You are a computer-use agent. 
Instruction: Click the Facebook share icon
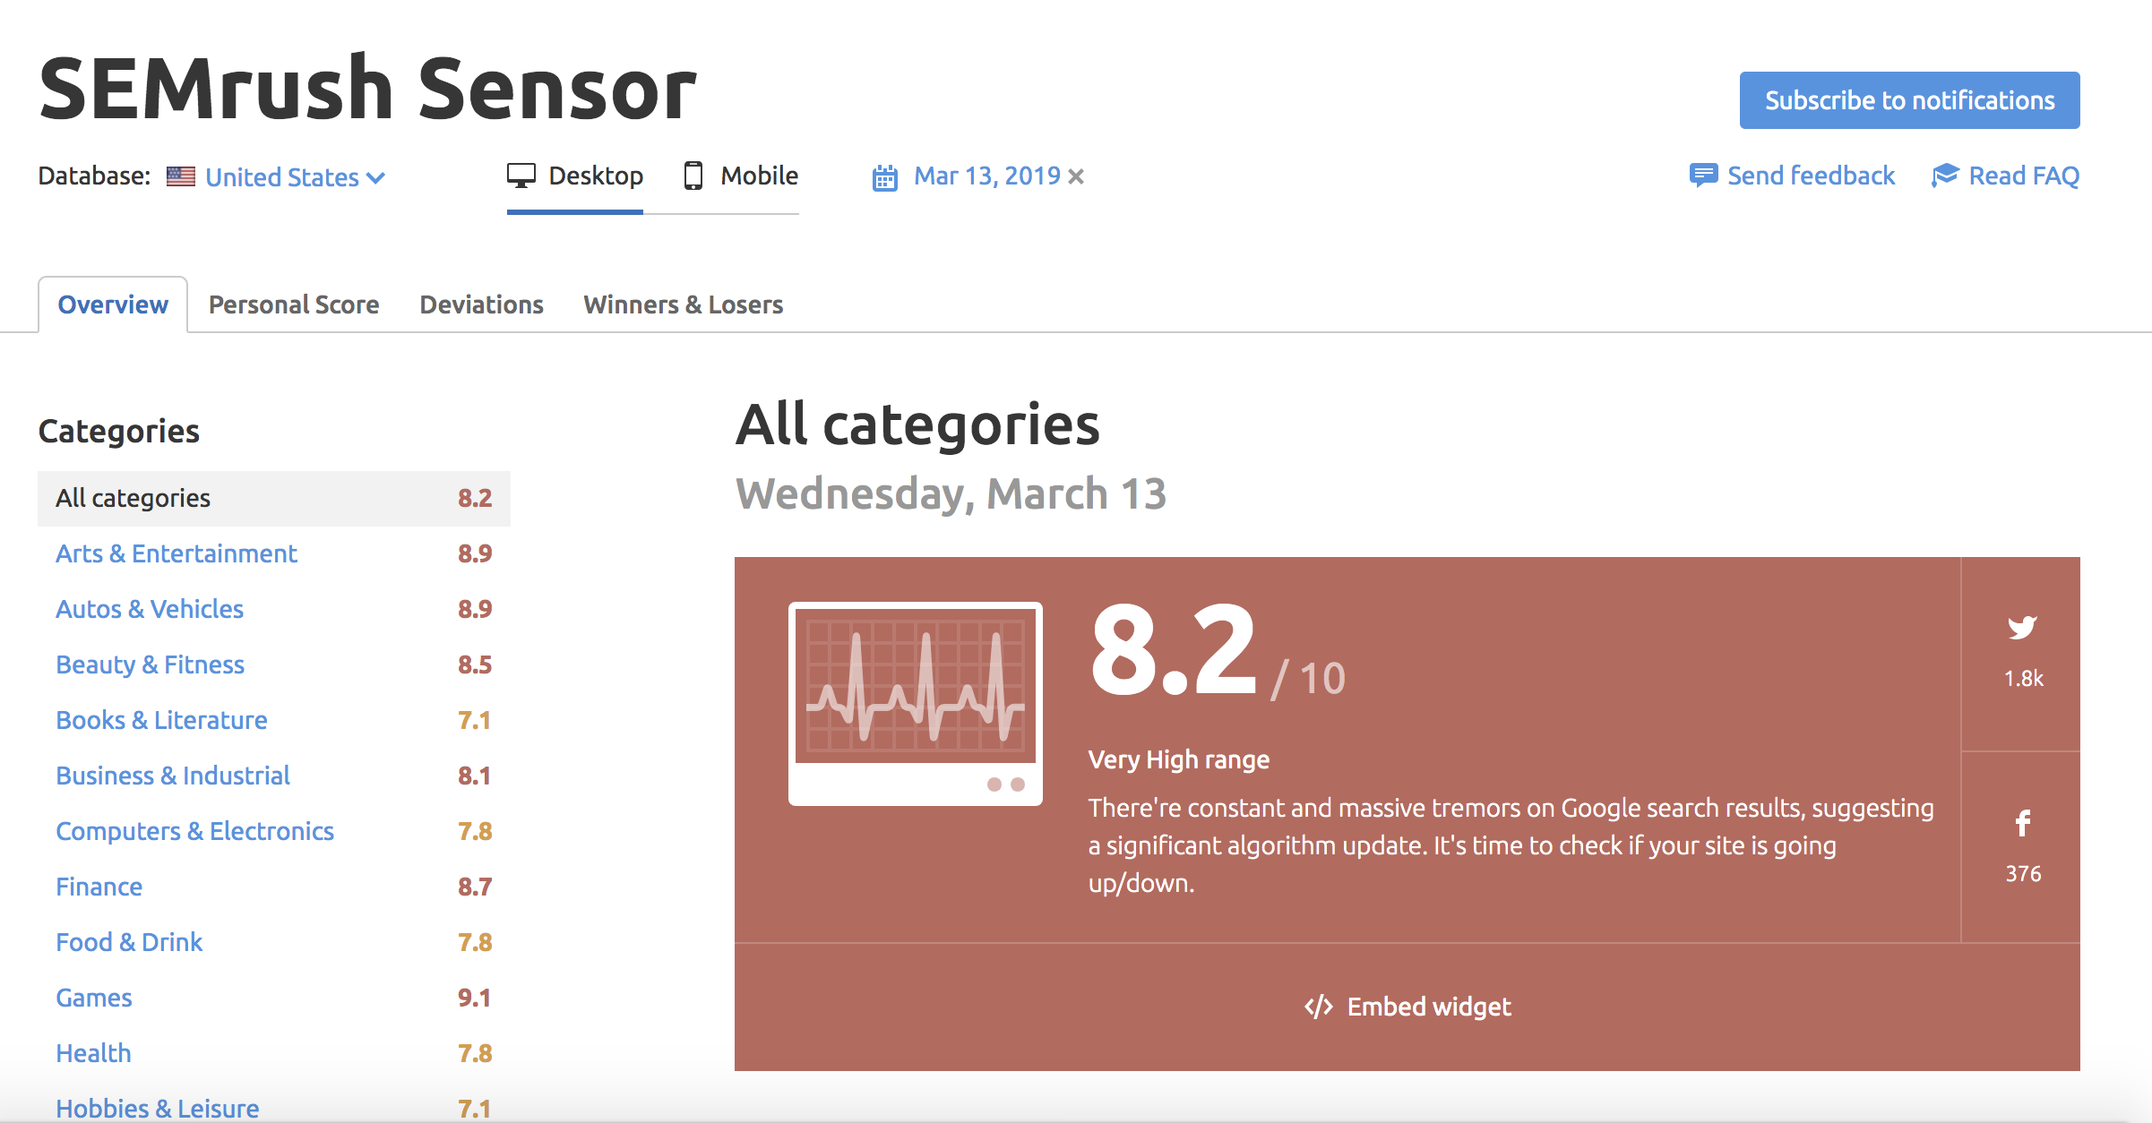(2022, 823)
